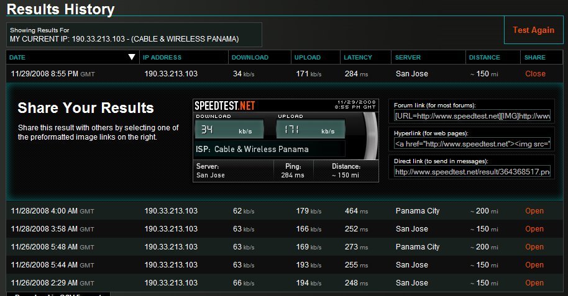Close the share panel for 11/29/2008 result
This screenshot has height=296, width=568.
[535, 73]
